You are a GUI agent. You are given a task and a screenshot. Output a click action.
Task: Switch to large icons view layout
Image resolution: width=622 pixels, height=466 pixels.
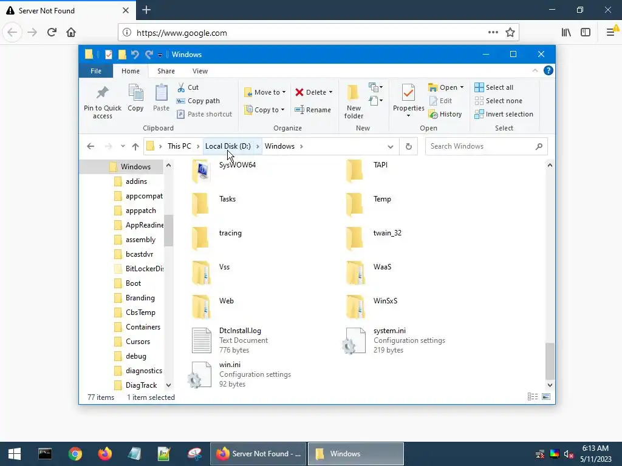click(x=546, y=397)
